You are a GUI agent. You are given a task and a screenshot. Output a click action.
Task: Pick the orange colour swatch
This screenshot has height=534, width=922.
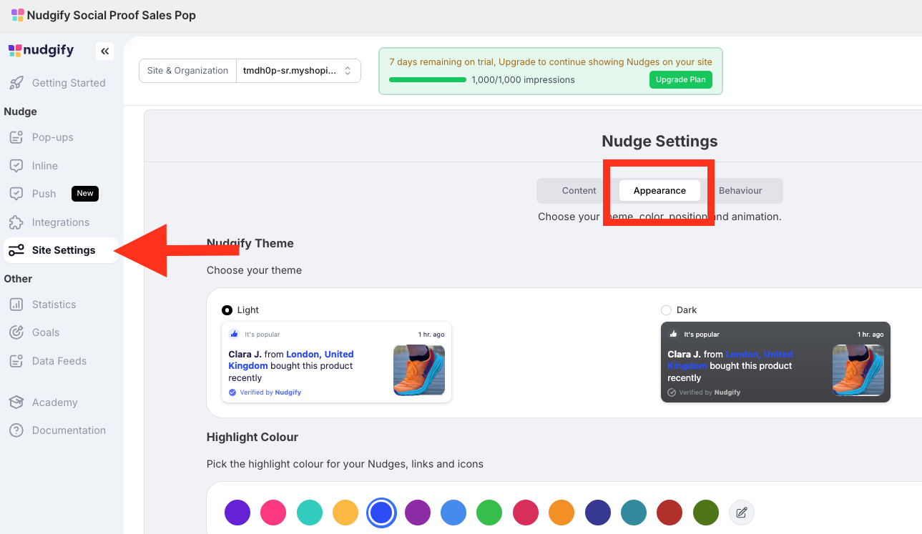coord(561,513)
